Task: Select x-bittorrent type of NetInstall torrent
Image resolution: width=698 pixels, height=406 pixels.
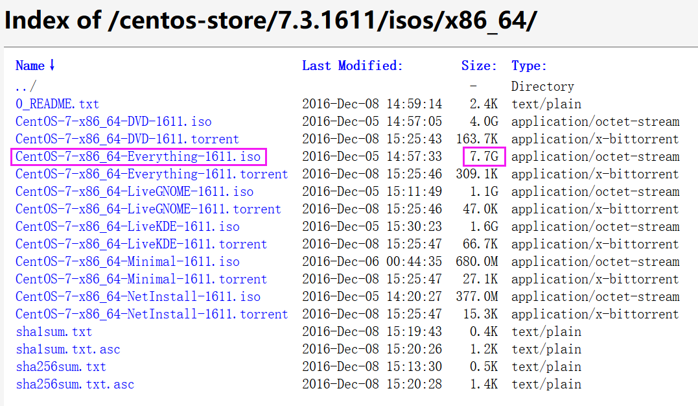Action: (595, 314)
